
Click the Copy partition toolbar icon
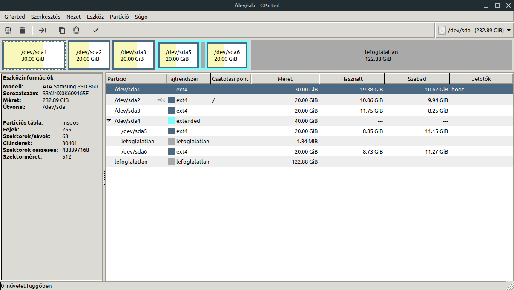(62, 30)
